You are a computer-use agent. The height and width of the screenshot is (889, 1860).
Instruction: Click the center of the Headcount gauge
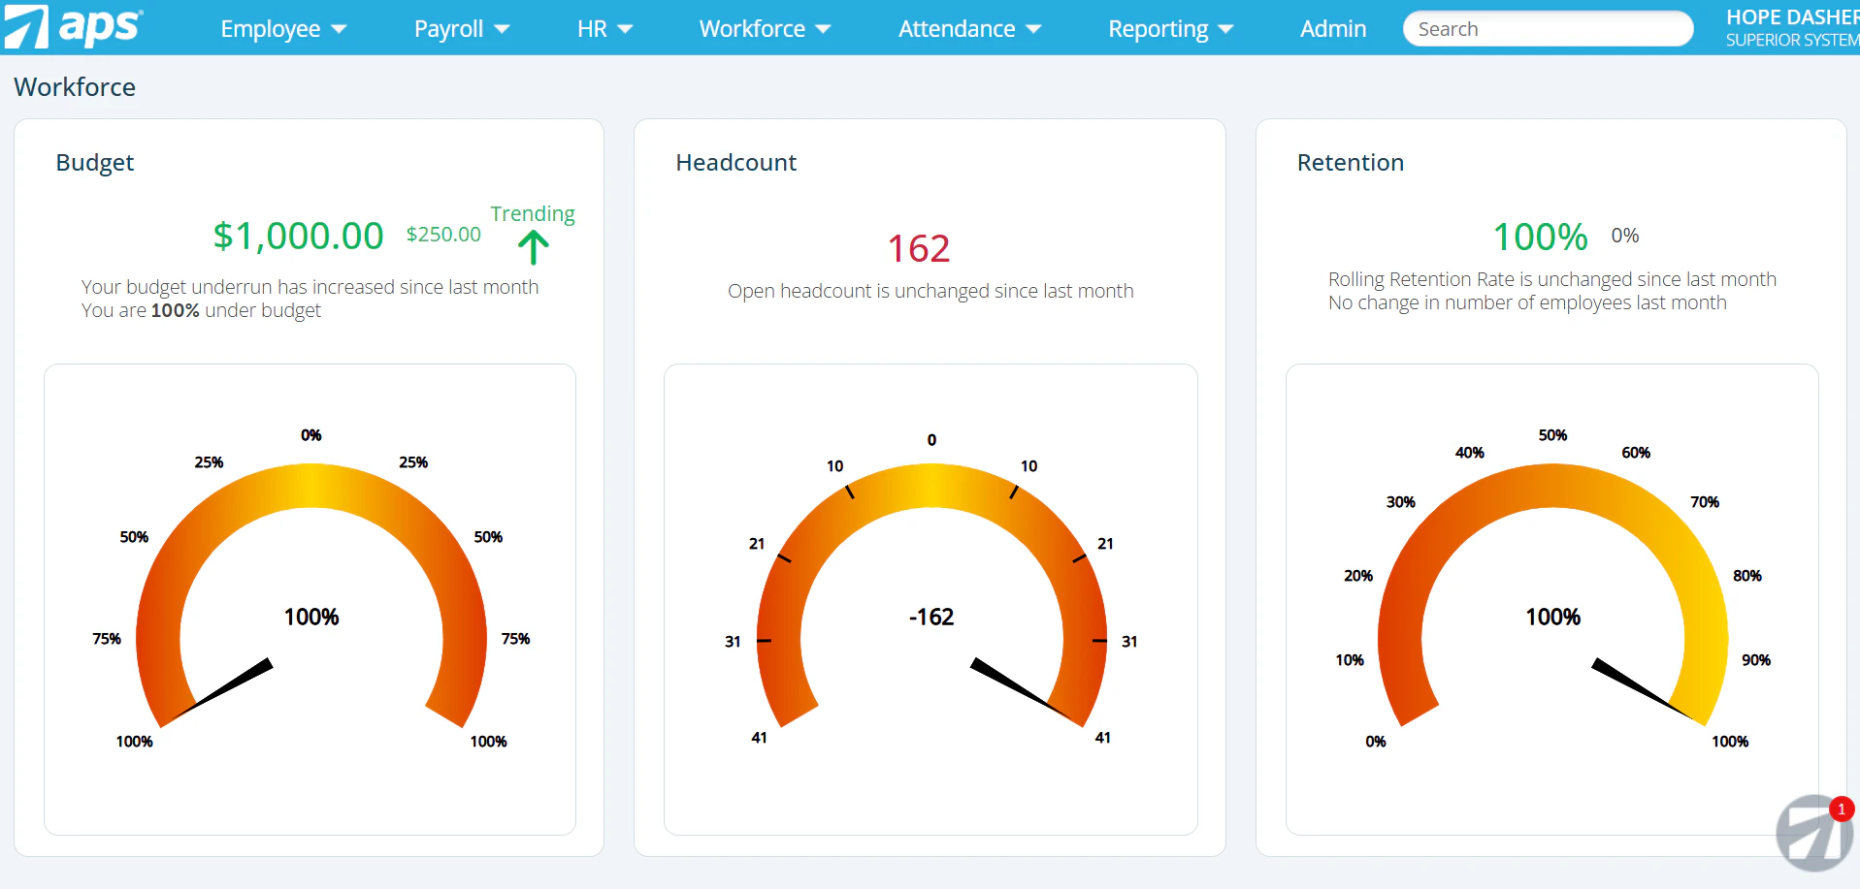(930, 616)
